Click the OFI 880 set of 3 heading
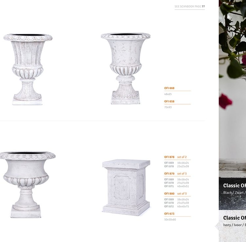This screenshot has width=246, height=242. [x=175, y=194]
